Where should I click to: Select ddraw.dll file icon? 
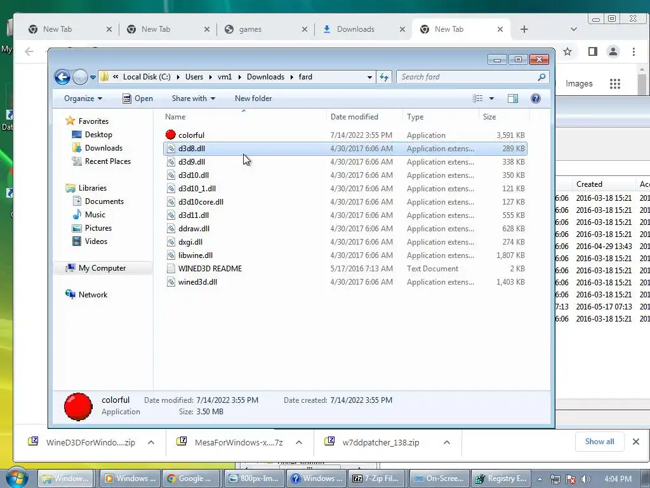(171, 228)
